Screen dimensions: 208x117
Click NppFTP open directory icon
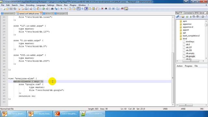[183, 17]
